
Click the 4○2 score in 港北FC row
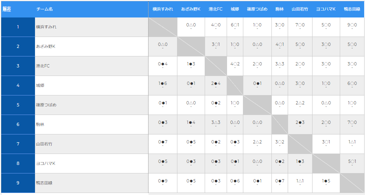235,64
